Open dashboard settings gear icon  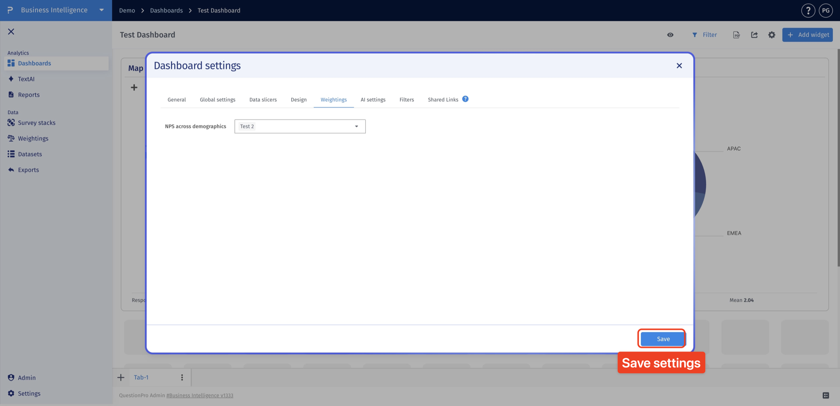tap(772, 35)
